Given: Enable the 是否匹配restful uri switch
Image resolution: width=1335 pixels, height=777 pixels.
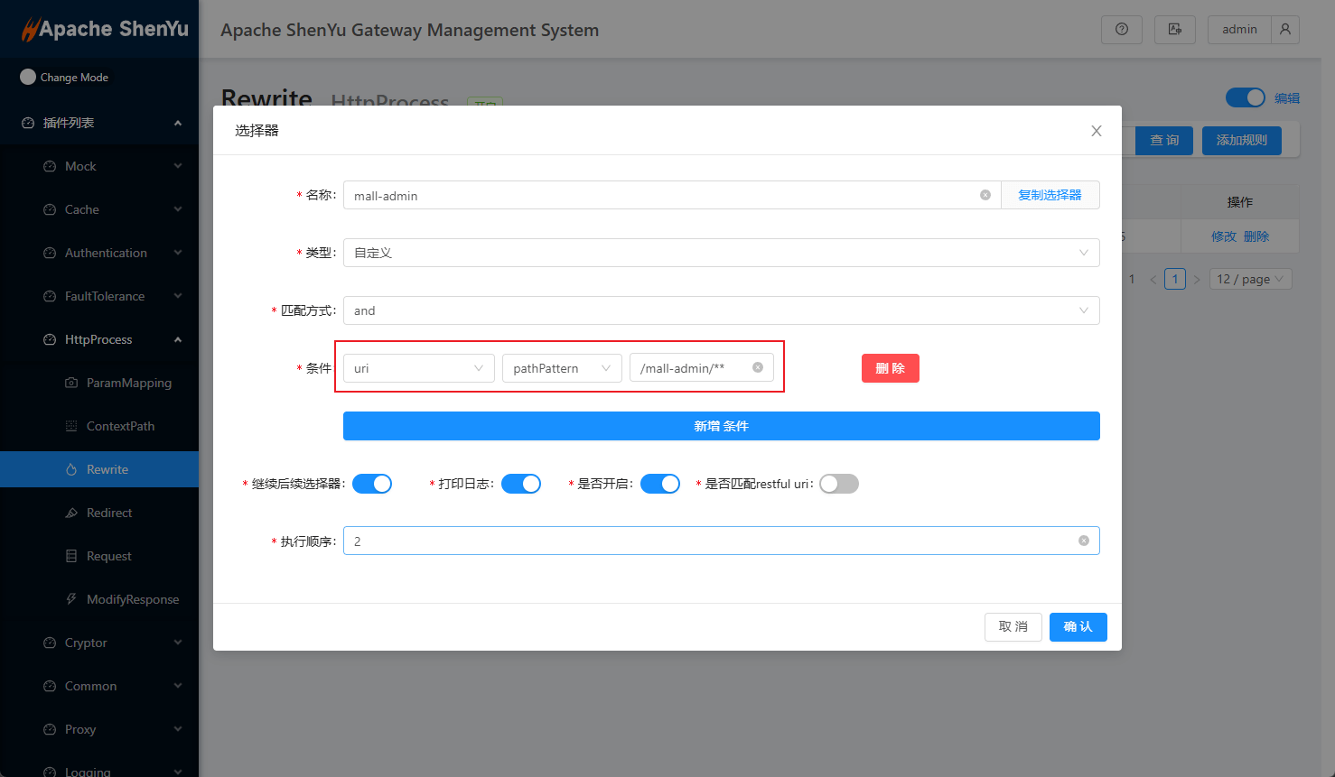Looking at the screenshot, I should (838, 484).
